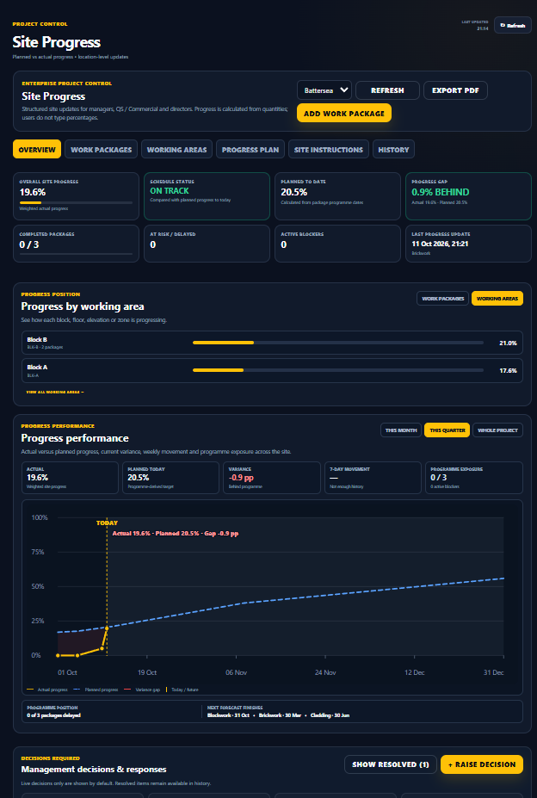537x798 pixels.
Task: Open the Overall Site Progress card
Action: [x=76, y=196]
